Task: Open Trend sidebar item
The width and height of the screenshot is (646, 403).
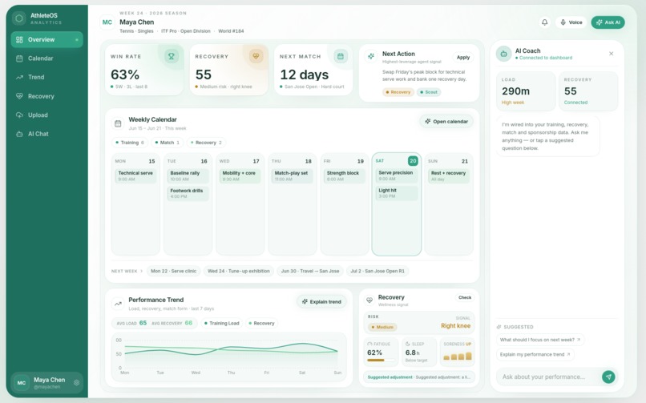Action: [x=47, y=77]
